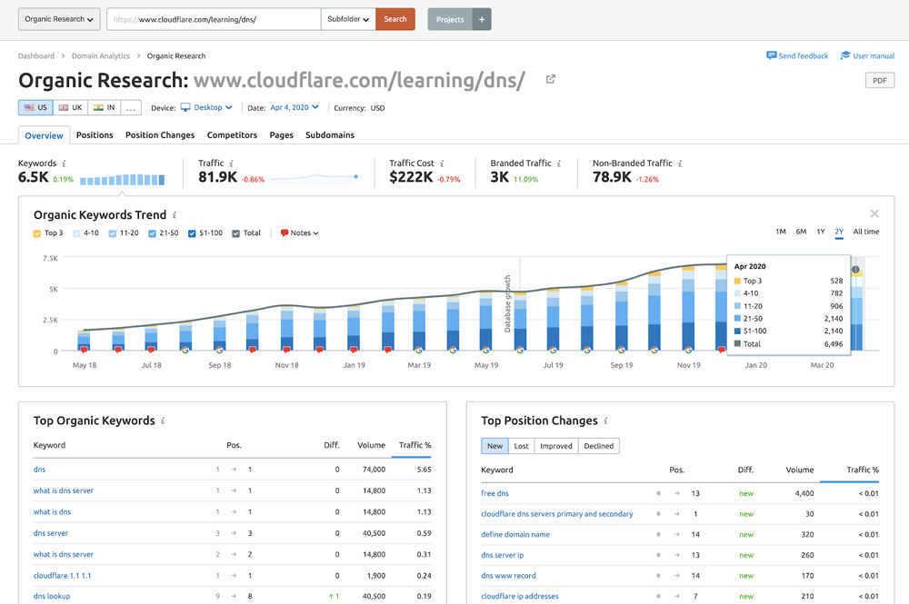Click the Google update marker at Sep 18
This screenshot has width=909, height=604.
pos(219,350)
